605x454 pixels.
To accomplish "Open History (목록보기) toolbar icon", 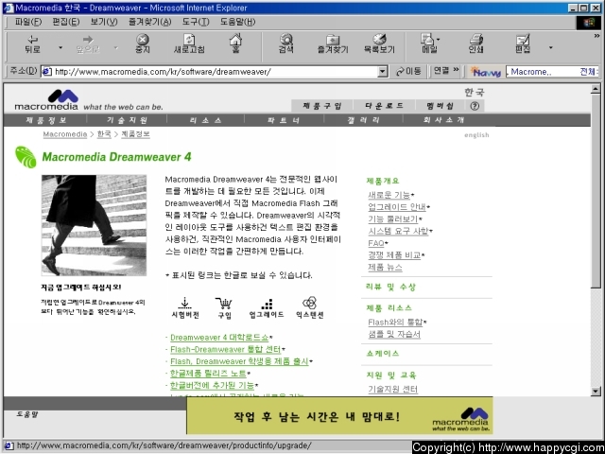I will click(x=379, y=44).
